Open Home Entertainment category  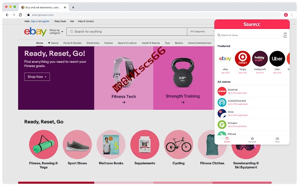199,43
